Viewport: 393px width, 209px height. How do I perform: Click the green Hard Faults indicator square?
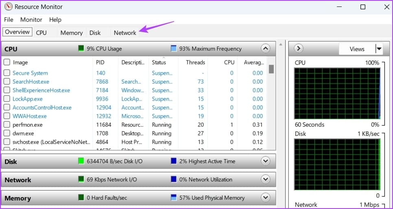coord(81,198)
